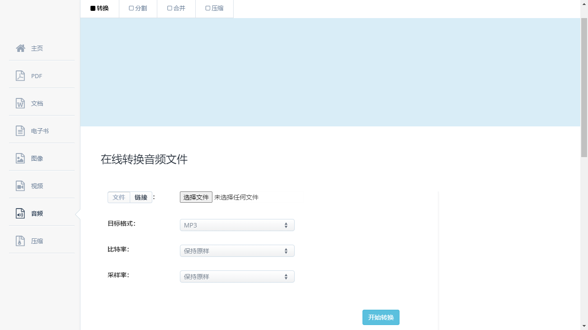Click the 目标格式 label
Screen dimensions: 588x330
coord(121,223)
